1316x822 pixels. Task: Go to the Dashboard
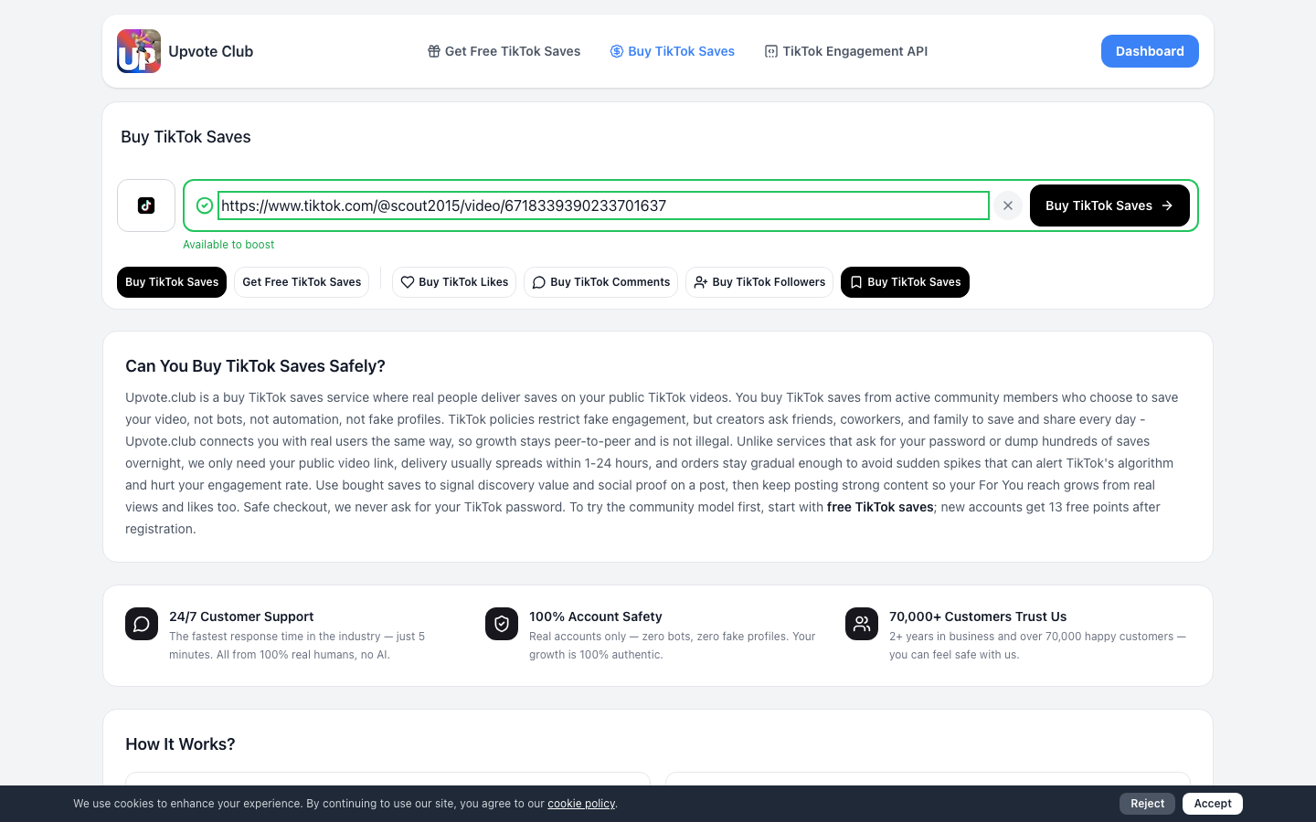point(1150,51)
